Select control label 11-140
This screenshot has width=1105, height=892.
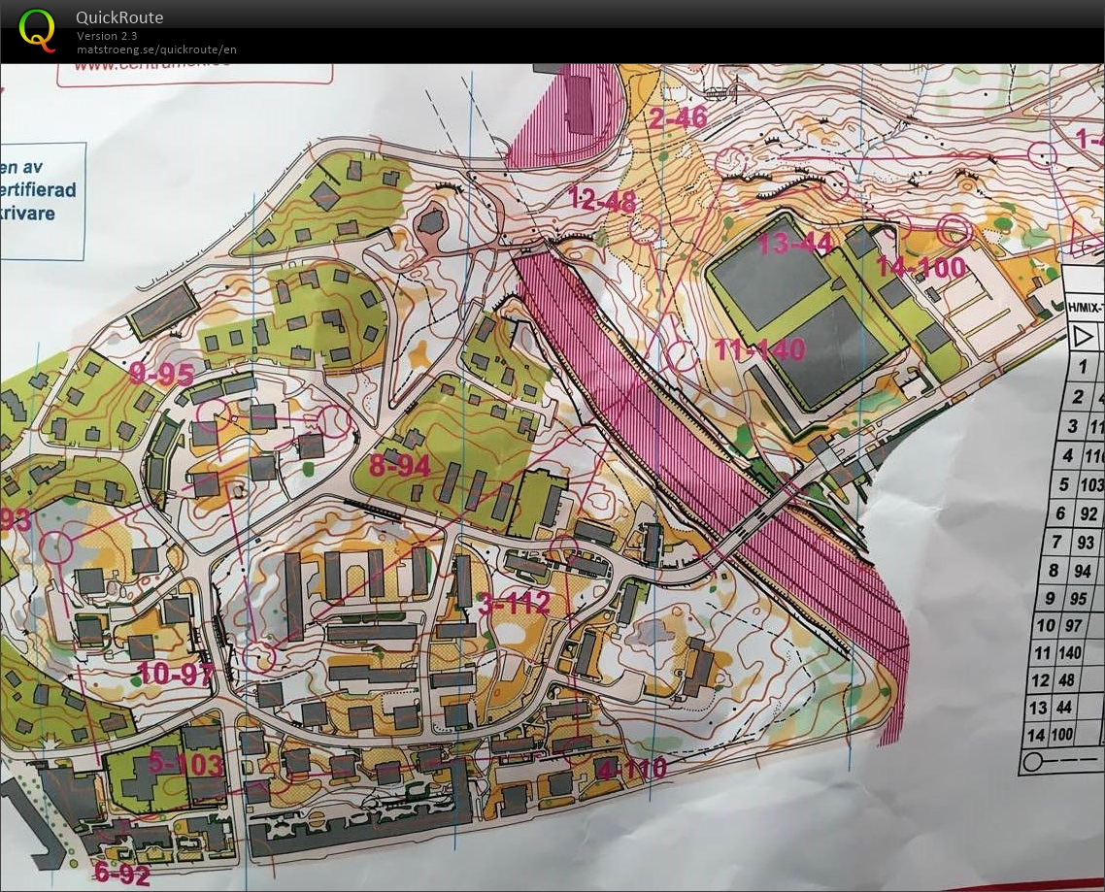pyautogui.click(x=759, y=348)
